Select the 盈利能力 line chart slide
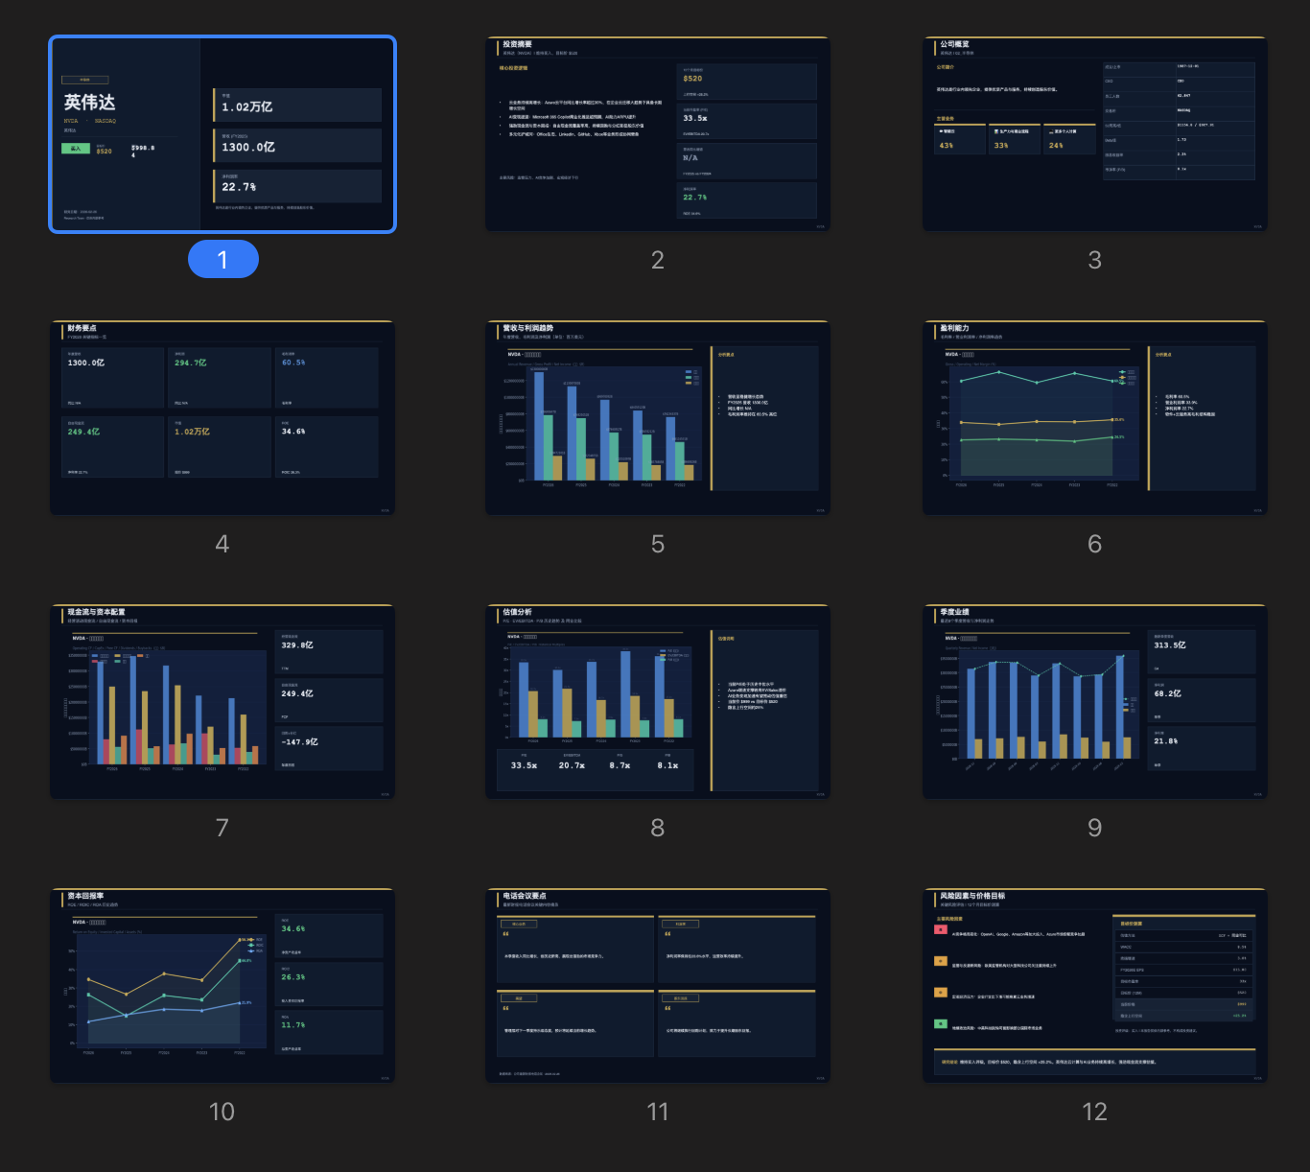Viewport: 1310px width, 1172px height. point(1094,418)
